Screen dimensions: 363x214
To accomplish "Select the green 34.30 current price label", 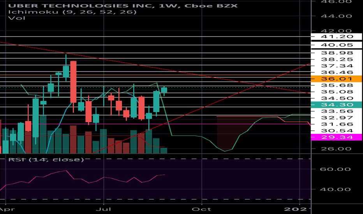I will tap(337, 105).
